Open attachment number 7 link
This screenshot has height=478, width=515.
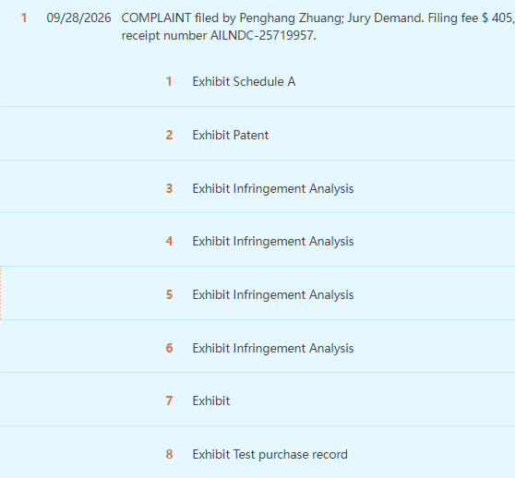tap(169, 400)
